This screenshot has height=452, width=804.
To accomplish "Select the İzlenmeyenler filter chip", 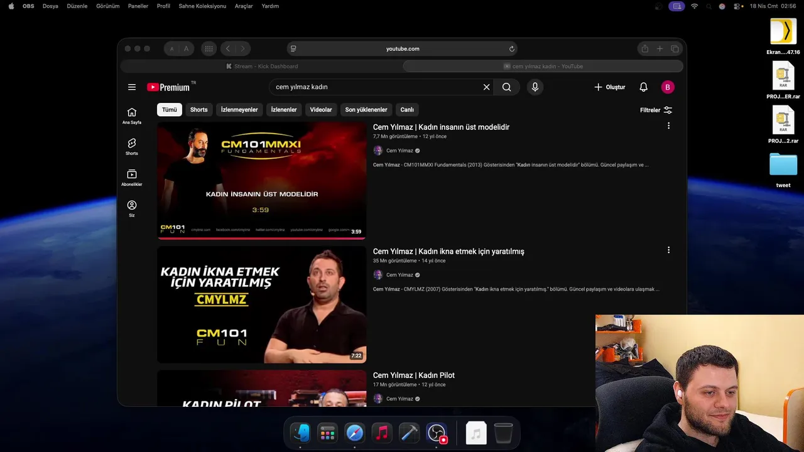I will click(239, 110).
